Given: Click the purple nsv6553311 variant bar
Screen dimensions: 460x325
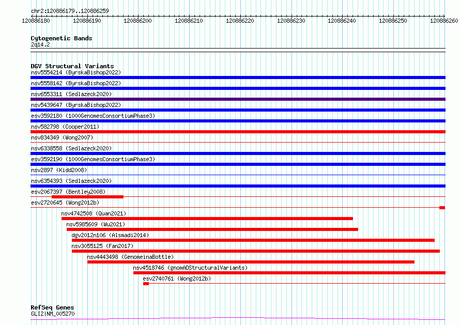Looking at the screenshot, I should 238,99.
